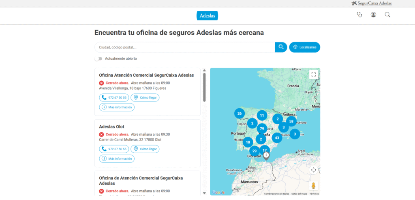Click the map cluster marker showing 10
The height and width of the screenshot is (200, 415).
tap(248, 142)
